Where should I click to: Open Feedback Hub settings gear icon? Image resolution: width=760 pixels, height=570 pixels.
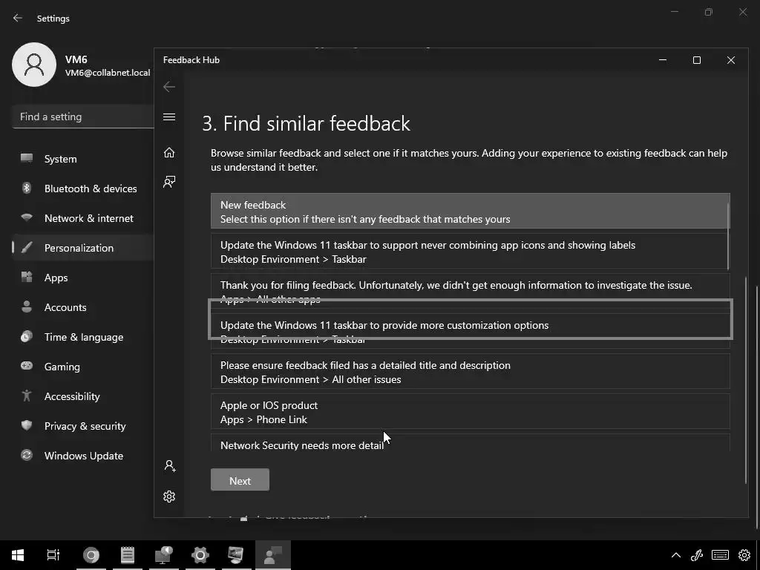click(x=169, y=497)
